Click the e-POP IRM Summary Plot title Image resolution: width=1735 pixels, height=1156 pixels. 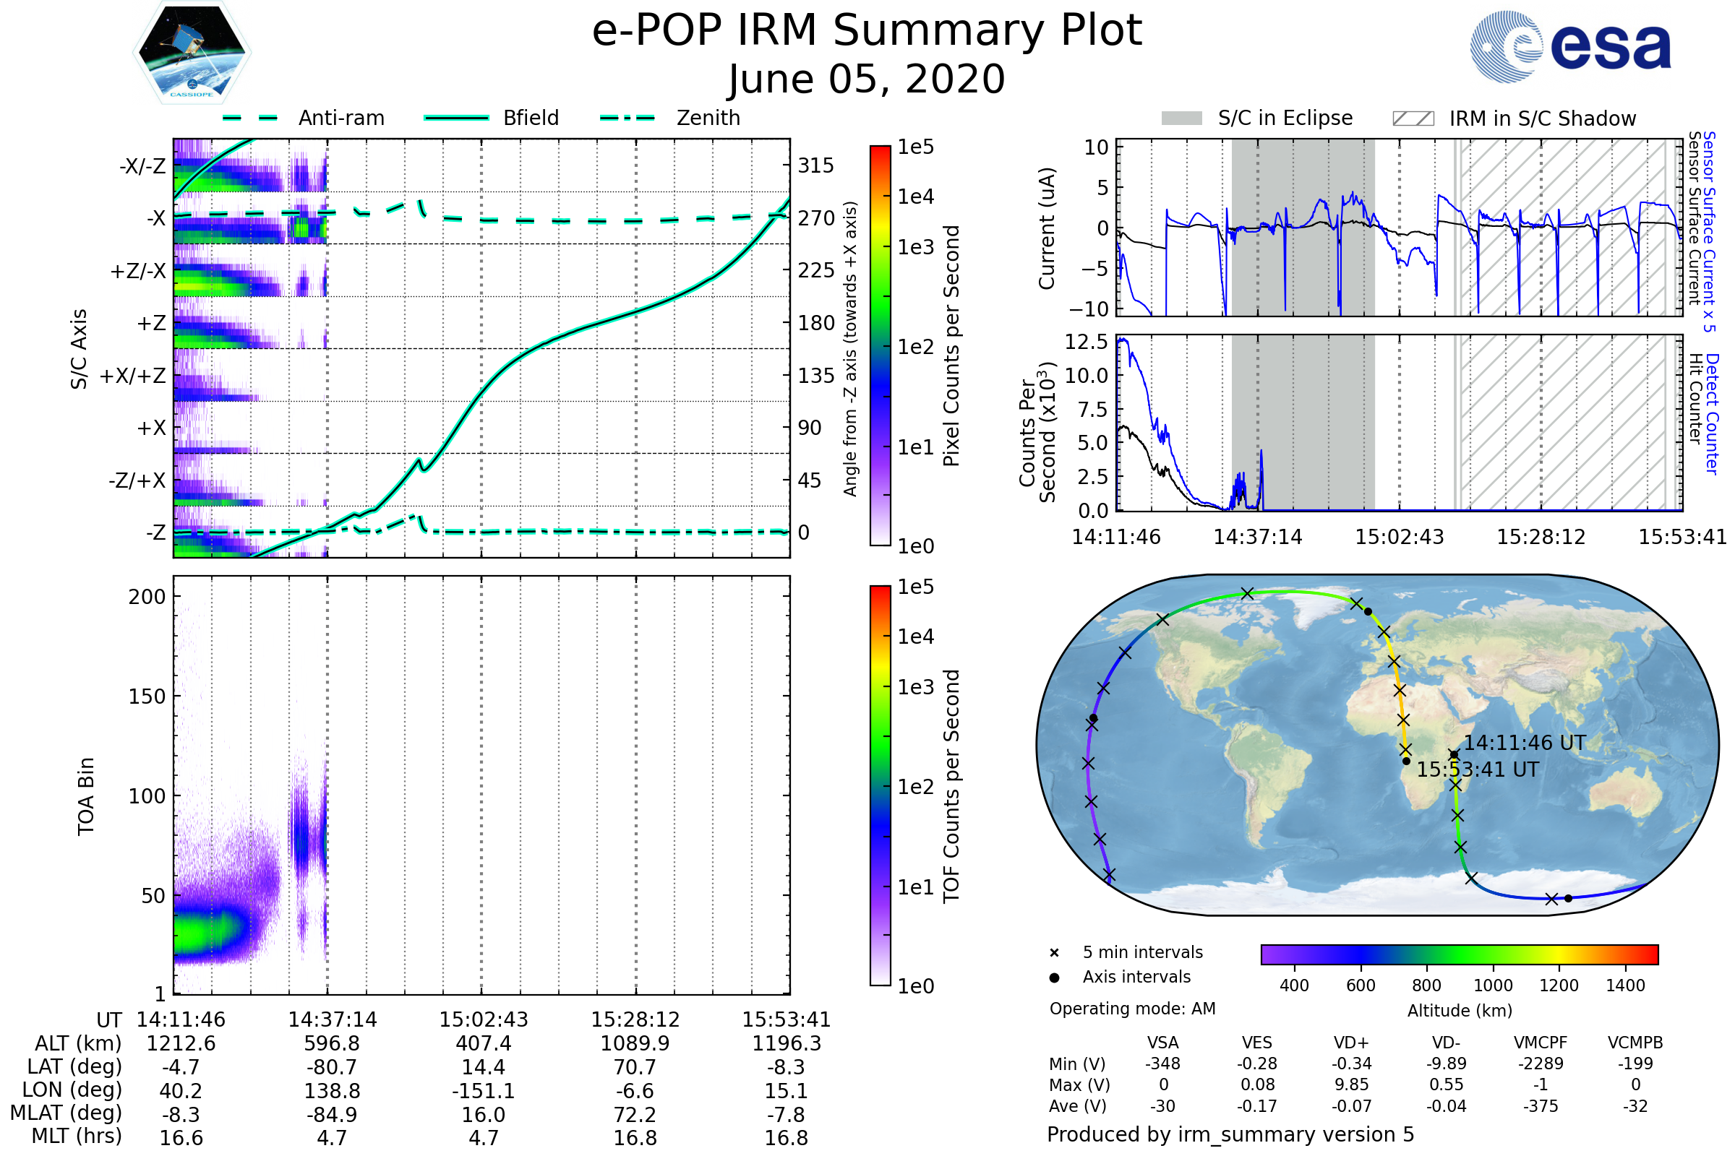click(867, 31)
